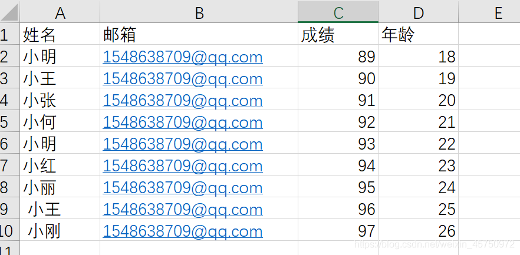Select the column D header
The height and width of the screenshot is (255, 520).
pos(418,12)
